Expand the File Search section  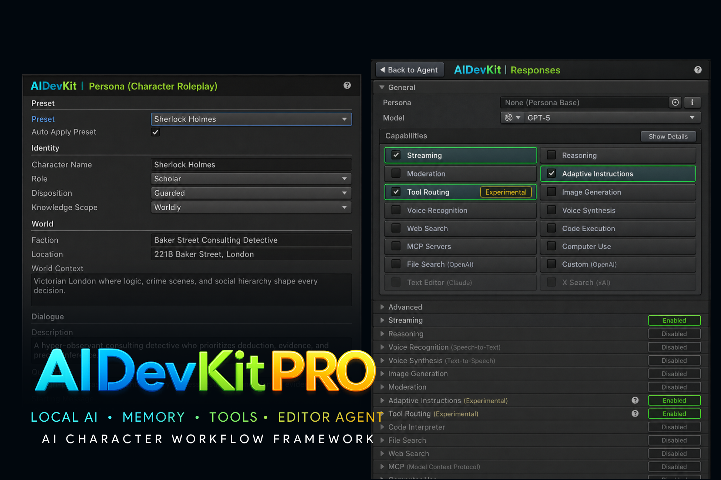[x=382, y=440]
